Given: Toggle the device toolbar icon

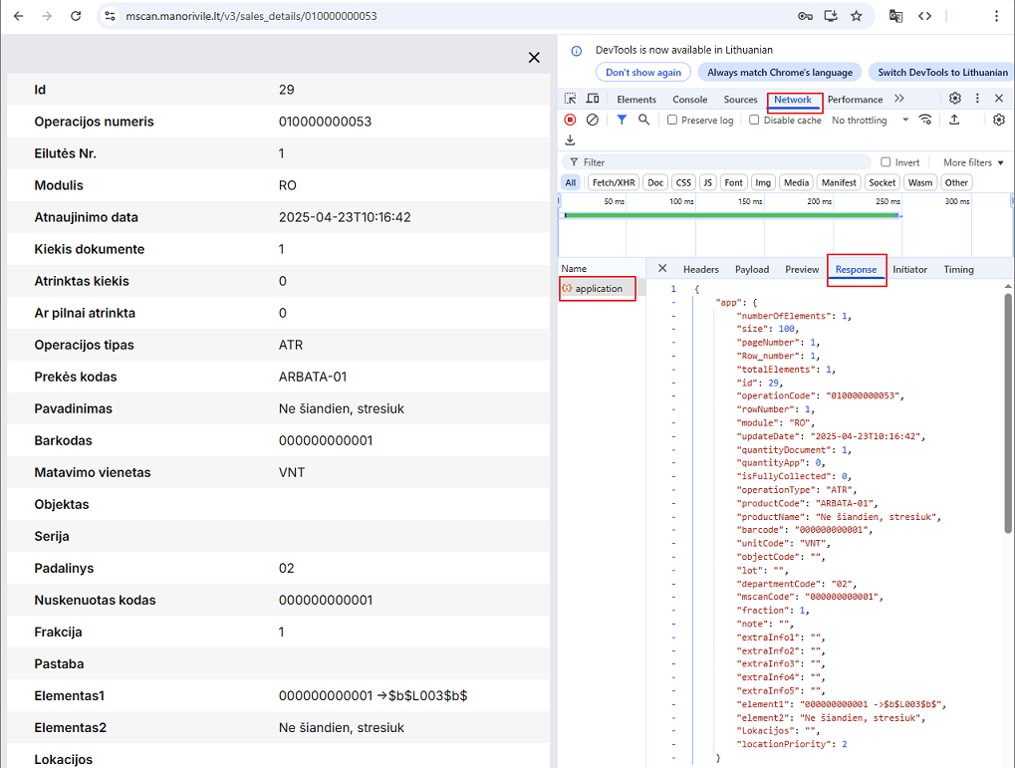Looking at the screenshot, I should pos(593,99).
